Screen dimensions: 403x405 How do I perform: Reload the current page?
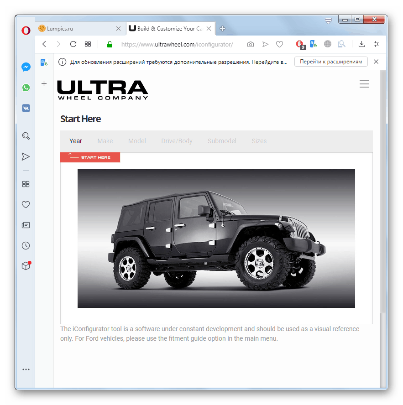click(73, 44)
